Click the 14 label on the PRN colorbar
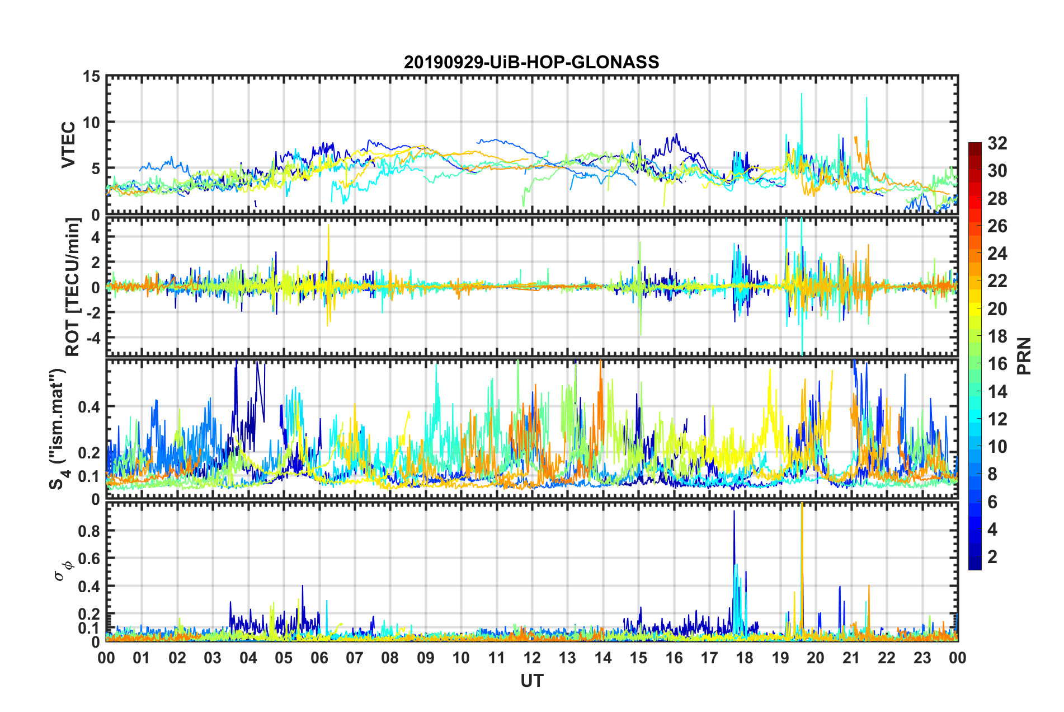 point(997,392)
